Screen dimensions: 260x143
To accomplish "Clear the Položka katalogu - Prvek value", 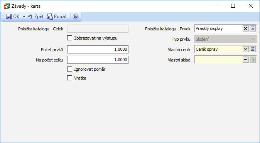I will point(246,28).
